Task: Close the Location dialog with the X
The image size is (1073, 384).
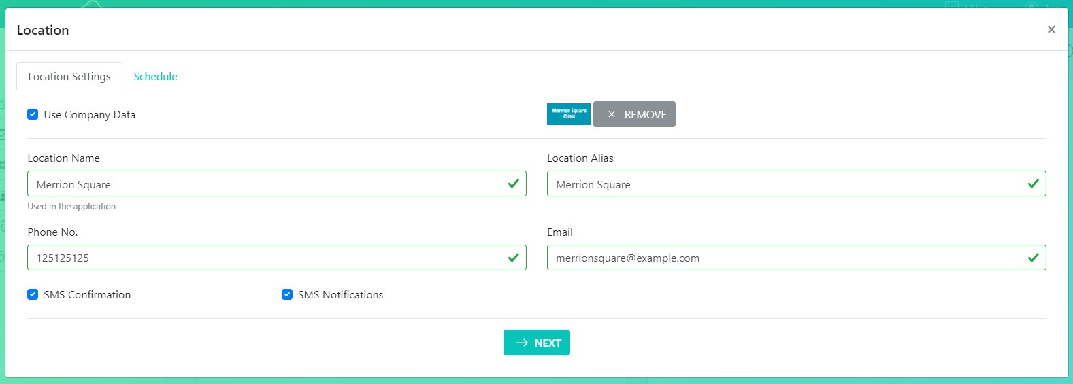Action: point(1051,29)
